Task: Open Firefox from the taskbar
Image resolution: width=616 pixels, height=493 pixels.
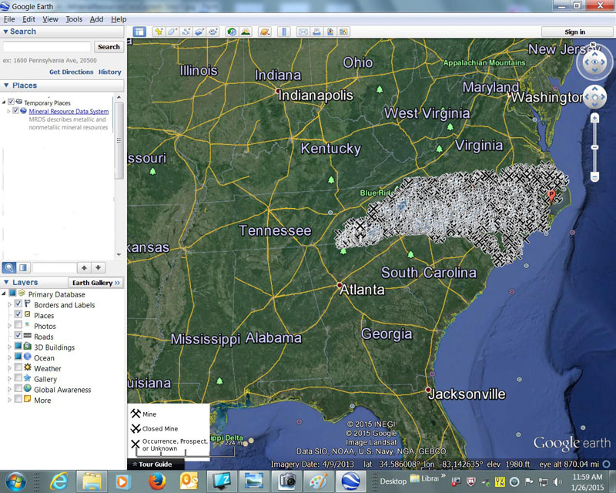Action: [156, 481]
